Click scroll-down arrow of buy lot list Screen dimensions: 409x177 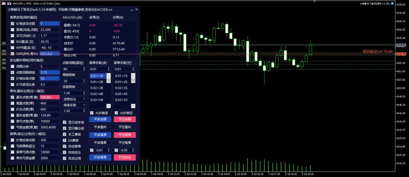point(108,106)
